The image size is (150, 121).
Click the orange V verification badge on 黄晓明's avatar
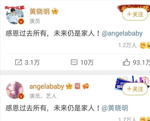click(x=21, y=22)
